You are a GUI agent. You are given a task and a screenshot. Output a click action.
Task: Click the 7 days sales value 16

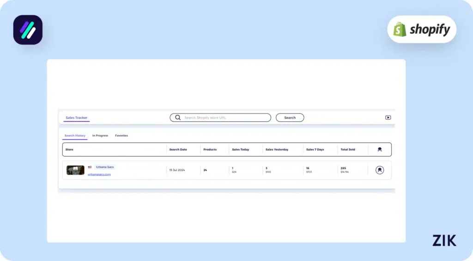(x=308, y=168)
